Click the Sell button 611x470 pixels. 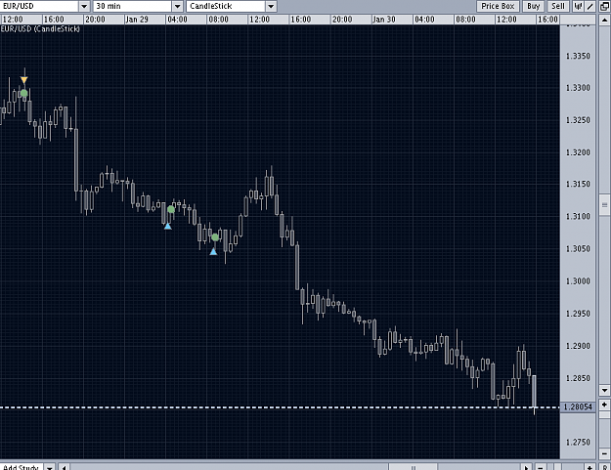coord(558,6)
